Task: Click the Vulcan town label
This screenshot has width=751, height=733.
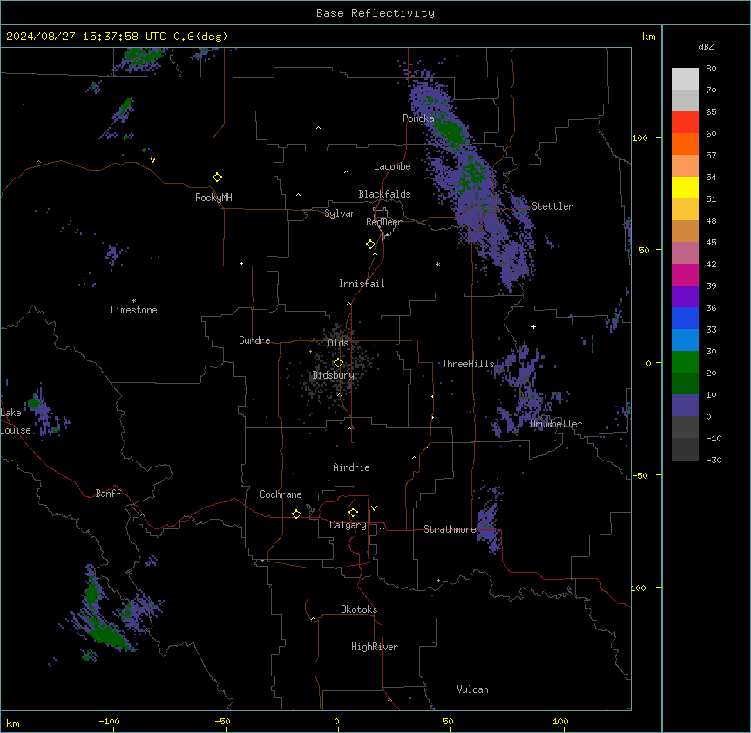Action: click(x=472, y=689)
